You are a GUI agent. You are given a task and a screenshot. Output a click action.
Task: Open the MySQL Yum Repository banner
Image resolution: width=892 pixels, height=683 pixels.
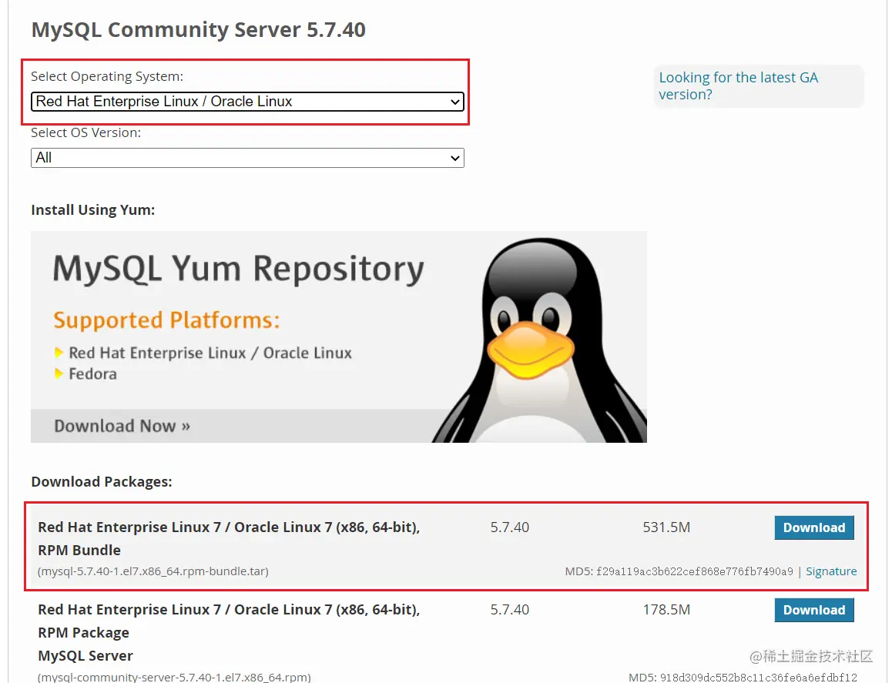(x=338, y=336)
